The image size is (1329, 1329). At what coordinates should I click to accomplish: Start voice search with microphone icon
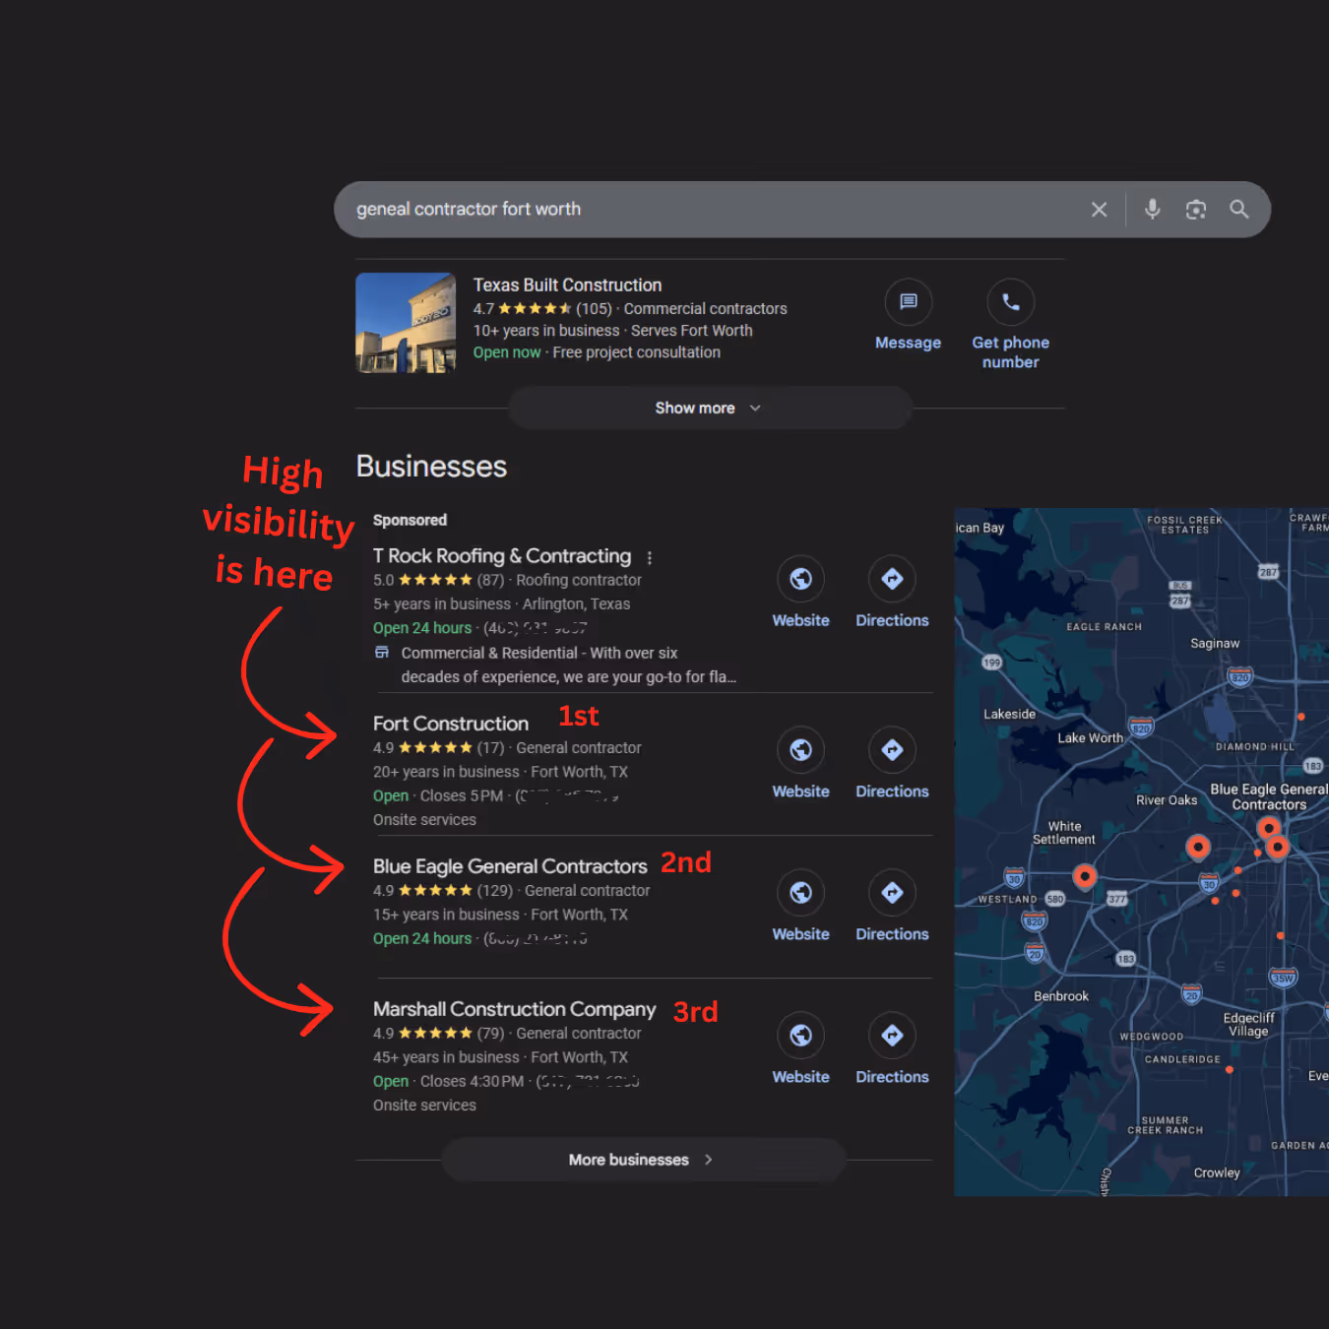pyautogui.click(x=1153, y=209)
